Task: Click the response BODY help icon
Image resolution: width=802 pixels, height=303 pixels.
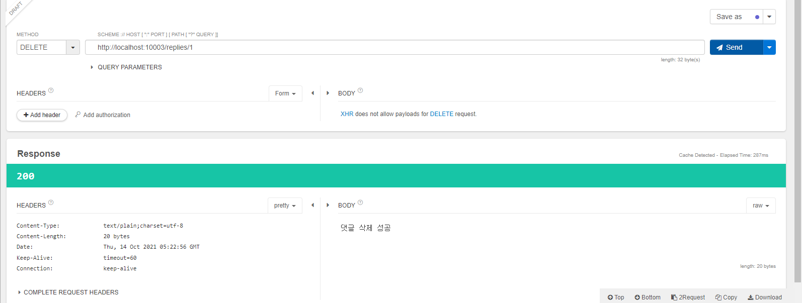Action: point(360,203)
